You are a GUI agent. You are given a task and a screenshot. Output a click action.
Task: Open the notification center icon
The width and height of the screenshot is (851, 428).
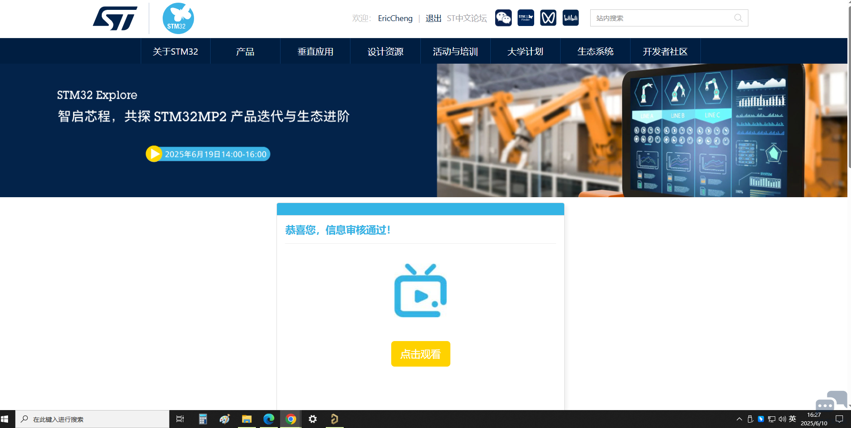coord(839,419)
